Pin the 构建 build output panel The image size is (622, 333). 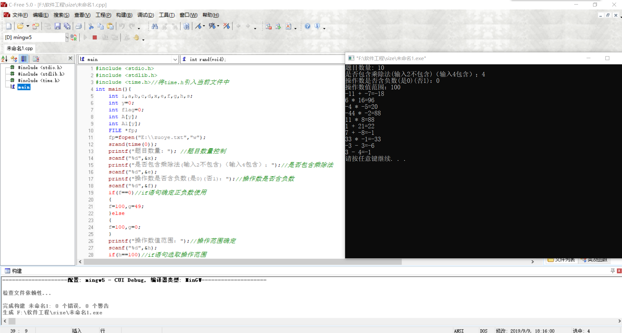tap(613, 271)
